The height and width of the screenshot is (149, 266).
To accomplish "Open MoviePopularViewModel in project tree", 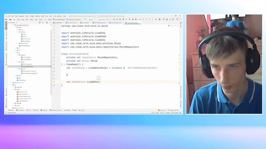I will [x=29, y=73].
